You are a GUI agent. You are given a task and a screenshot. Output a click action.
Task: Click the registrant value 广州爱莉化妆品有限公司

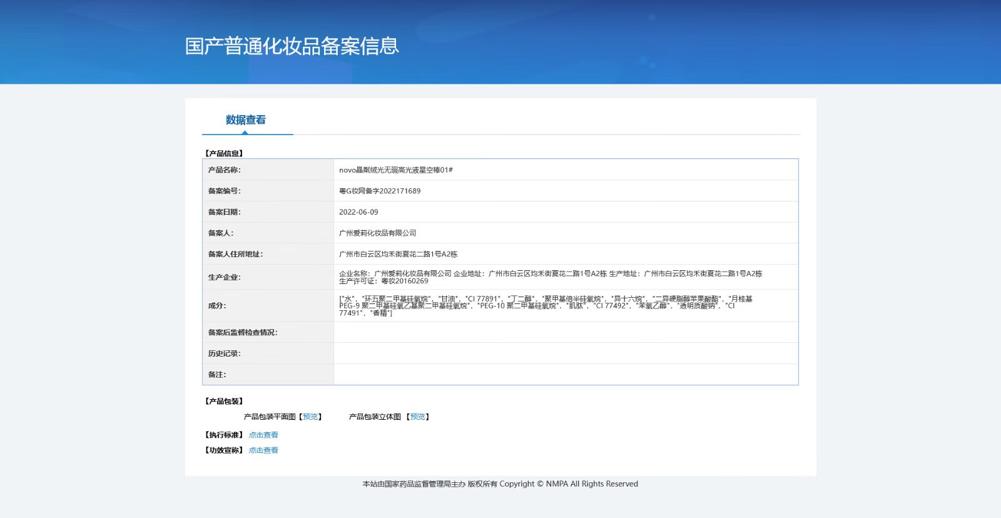tap(377, 233)
